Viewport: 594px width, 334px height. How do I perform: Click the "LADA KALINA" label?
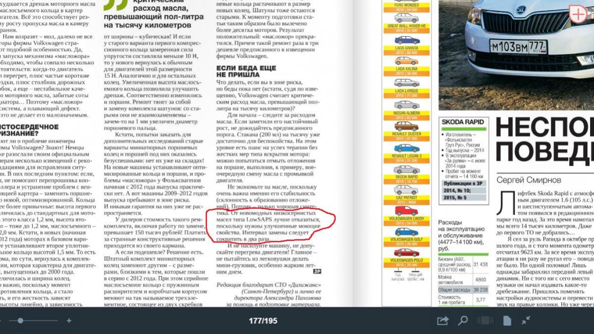pos(406,69)
